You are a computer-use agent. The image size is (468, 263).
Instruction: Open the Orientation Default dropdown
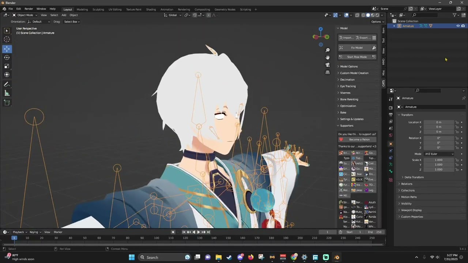(39, 22)
